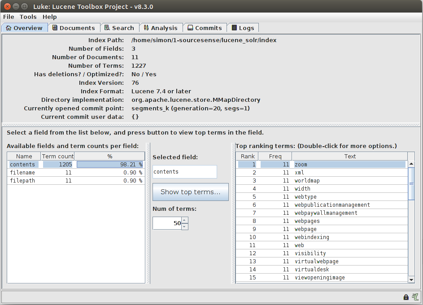
Task: Switch to the Commits tab
Action: pos(205,28)
